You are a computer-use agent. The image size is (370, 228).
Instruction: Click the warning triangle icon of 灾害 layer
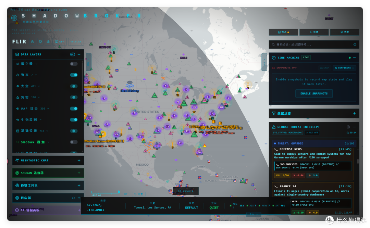click(x=18, y=97)
